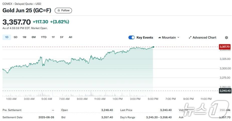Choose the 1Y time range
The image size is (232, 121).
[x=53, y=37]
